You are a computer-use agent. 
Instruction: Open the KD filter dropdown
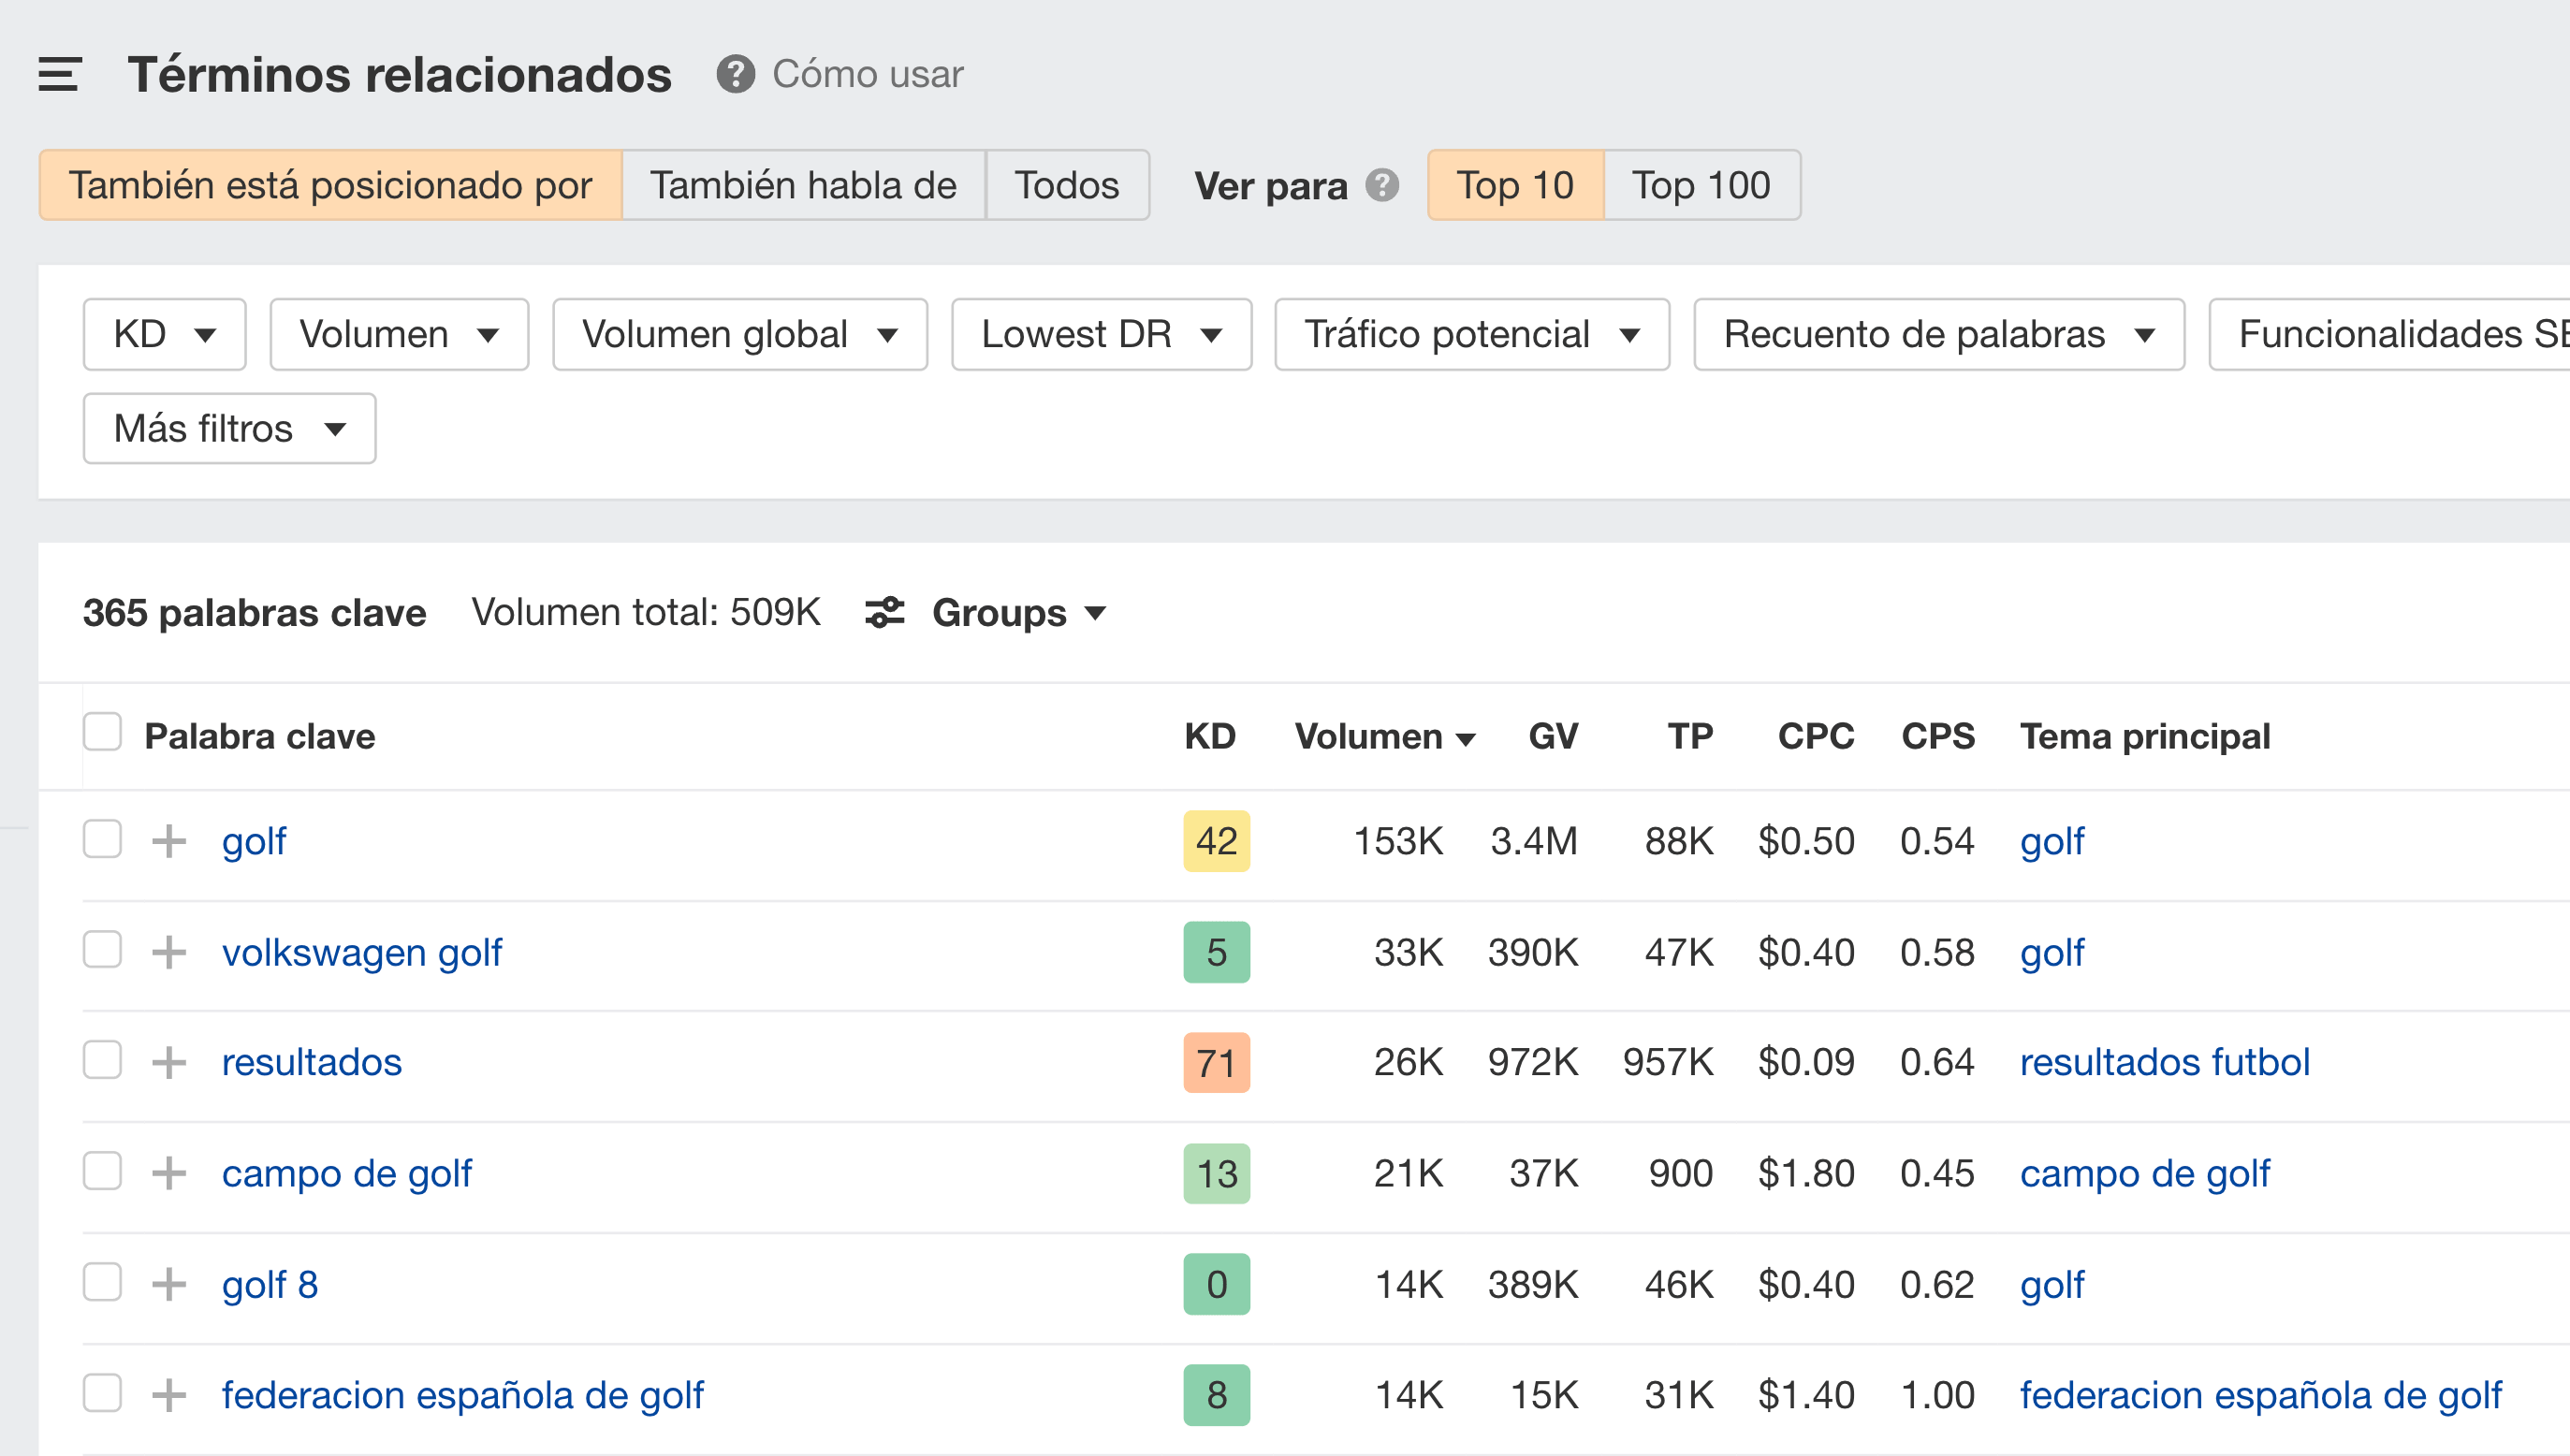164,334
